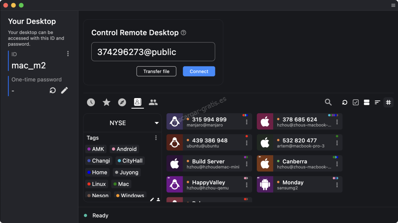Open options menu for 439 386 948
This screenshot has width=398, height=223.
(x=246, y=143)
